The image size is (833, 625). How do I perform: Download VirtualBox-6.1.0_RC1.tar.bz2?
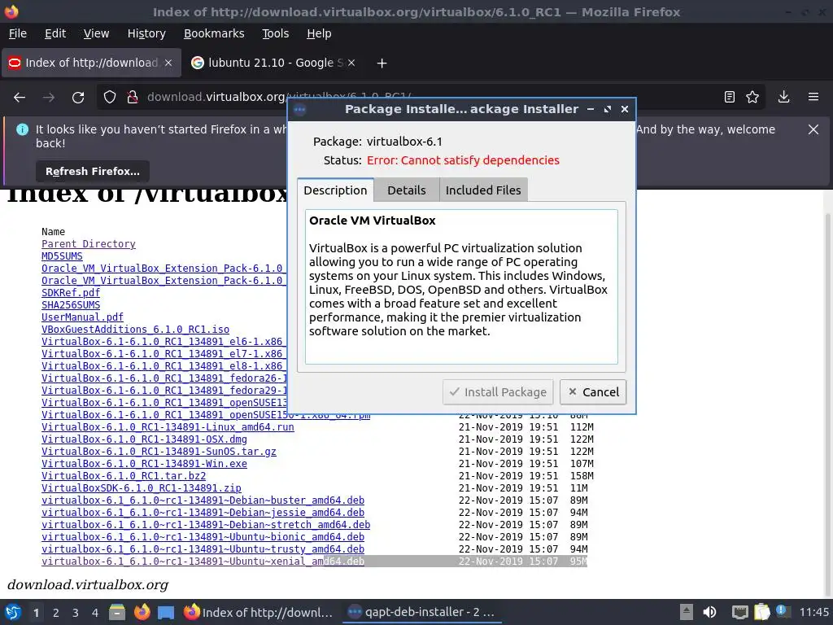tap(124, 475)
